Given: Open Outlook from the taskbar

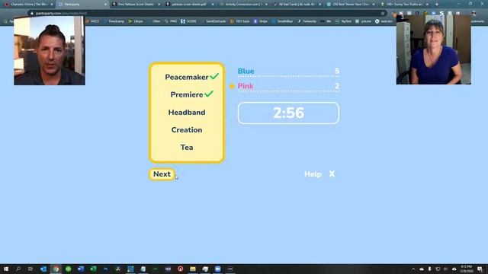Looking at the screenshot, I should click(x=43, y=269).
